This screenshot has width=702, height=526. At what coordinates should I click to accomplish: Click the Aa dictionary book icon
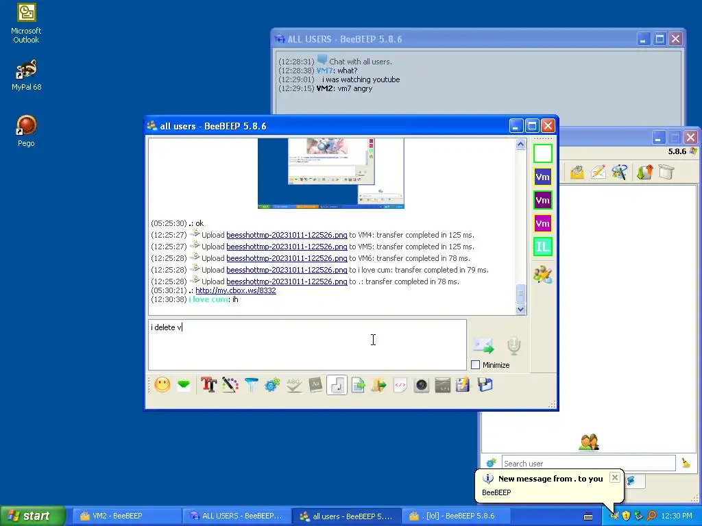[315, 385]
